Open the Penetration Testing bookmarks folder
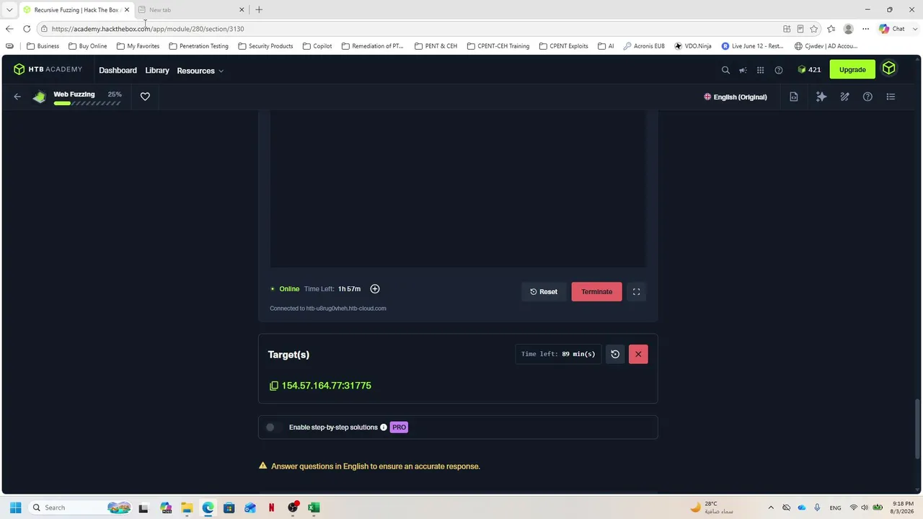 (x=198, y=46)
